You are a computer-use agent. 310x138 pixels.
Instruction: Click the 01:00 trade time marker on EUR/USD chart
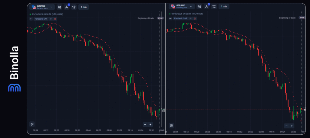(x=160, y=18)
